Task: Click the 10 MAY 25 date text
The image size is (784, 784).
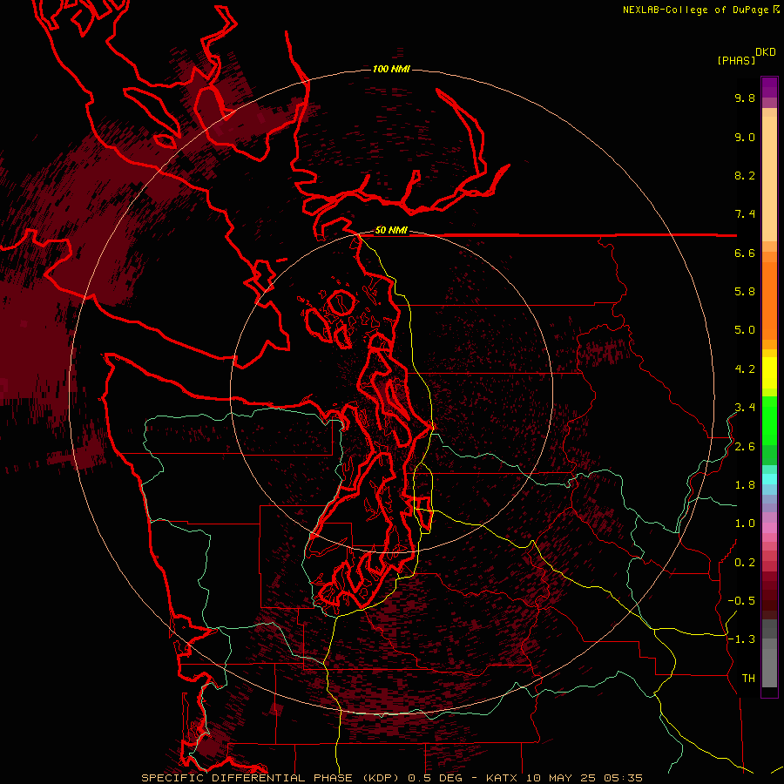Action: pyautogui.click(x=560, y=778)
